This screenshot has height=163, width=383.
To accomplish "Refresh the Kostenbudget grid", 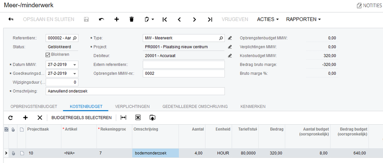I will (11, 118).
